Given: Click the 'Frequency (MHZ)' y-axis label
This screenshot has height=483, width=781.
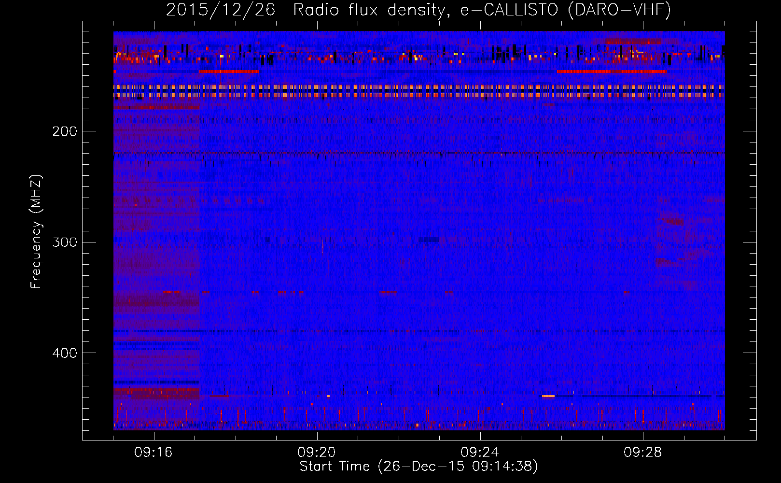Looking at the screenshot, I should (36, 231).
